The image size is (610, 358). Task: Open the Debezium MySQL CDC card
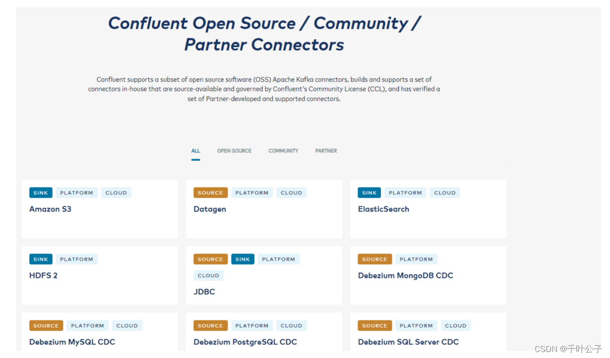[x=100, y=332]
